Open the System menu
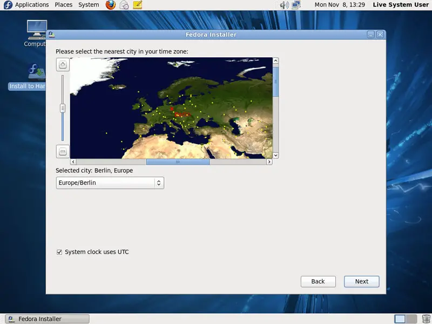 89,5
